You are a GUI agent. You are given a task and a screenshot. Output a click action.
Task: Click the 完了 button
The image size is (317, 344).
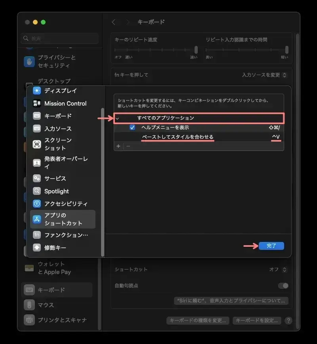271,246
